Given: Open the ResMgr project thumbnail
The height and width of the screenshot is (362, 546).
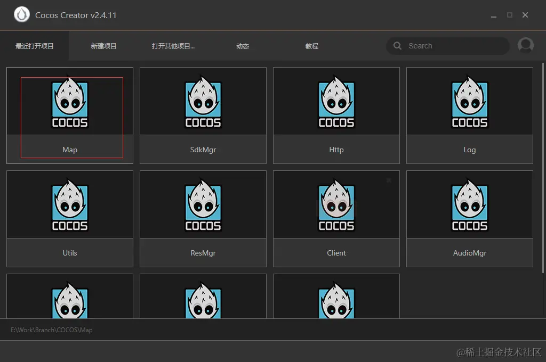Looking at the screenshot, I should tap(203, 204).
